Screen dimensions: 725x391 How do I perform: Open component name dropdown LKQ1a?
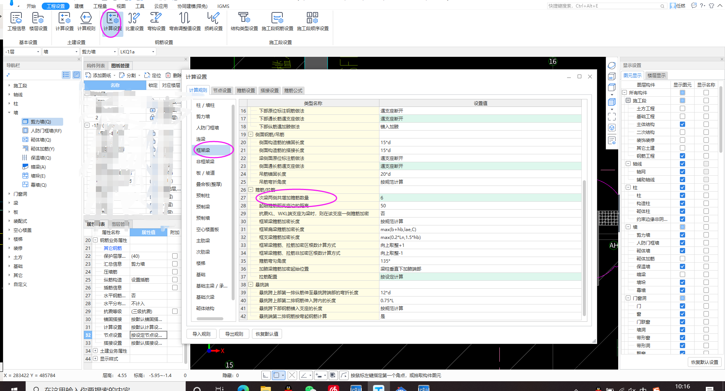(x=137, y=52)
